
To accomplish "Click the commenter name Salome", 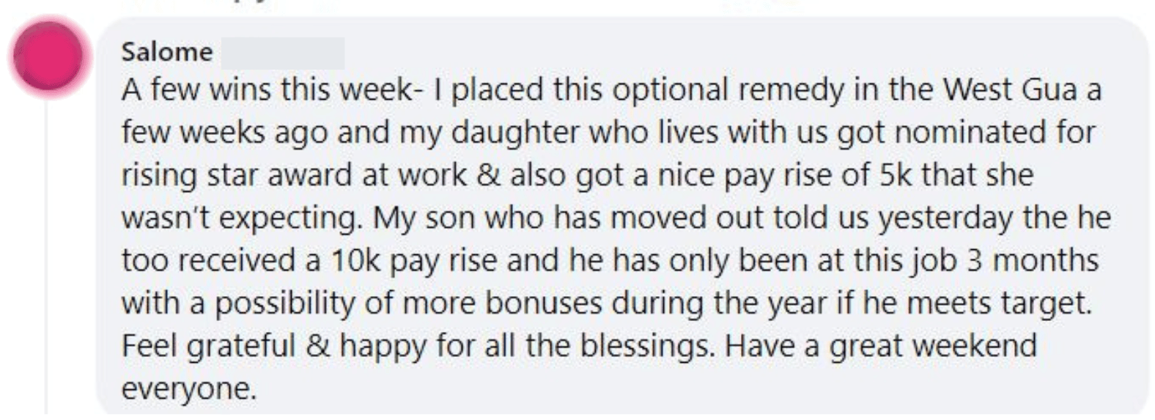I will click(166, 52).
